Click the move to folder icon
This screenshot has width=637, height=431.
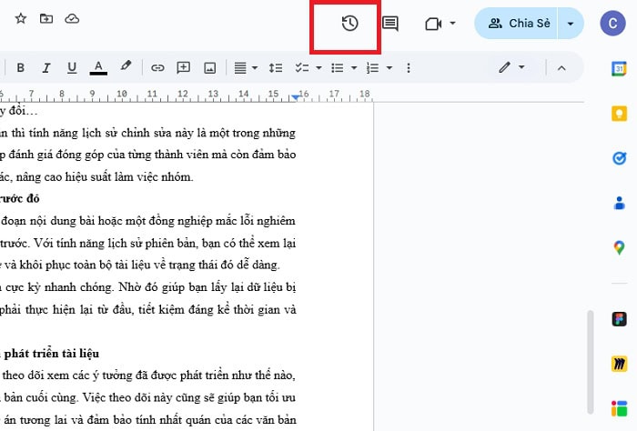pos(46,19)
